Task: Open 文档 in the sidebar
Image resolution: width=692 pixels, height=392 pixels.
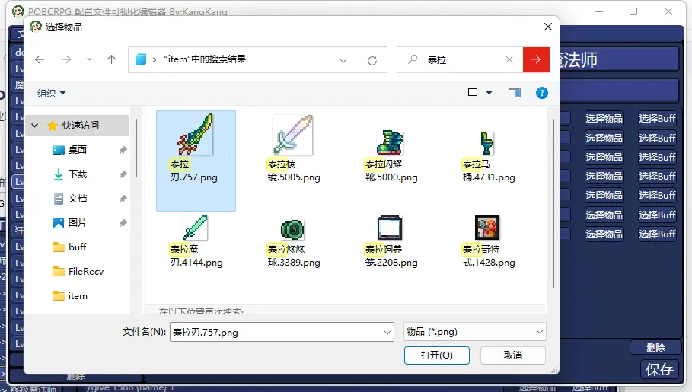Action: click(x=77, y=198)
